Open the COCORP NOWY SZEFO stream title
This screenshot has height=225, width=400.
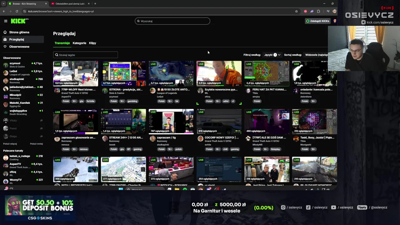point(222,137)
